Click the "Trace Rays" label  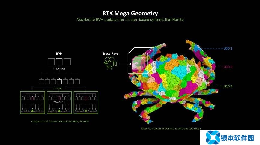[110, 53]
